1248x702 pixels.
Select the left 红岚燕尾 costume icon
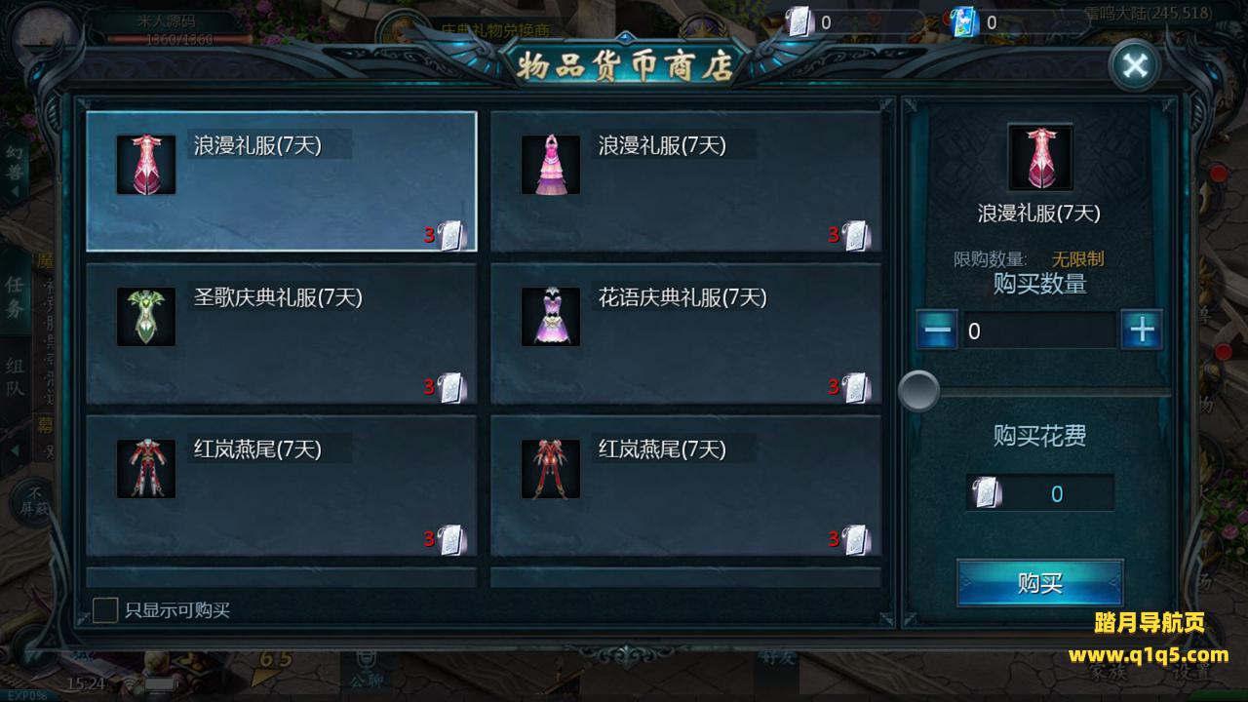click(x=146, y=468)
